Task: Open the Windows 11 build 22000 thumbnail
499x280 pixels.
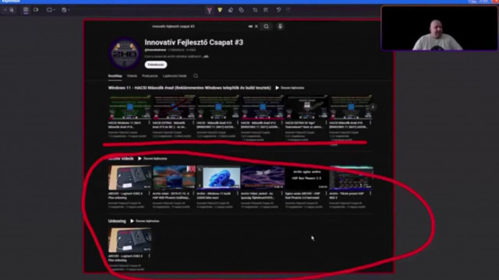Action: (x=218, y=177)
